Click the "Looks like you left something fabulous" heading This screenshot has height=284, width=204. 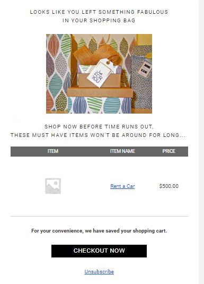pyautogui.click(x=99, y=12)
